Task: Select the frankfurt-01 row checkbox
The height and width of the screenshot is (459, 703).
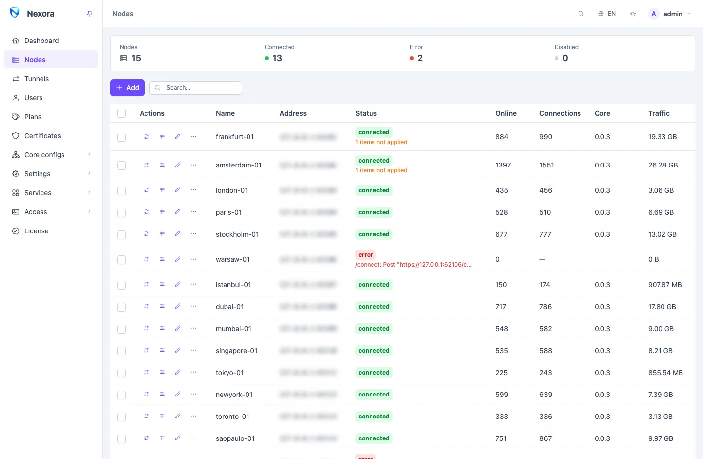Action: [x=122, y=137]
